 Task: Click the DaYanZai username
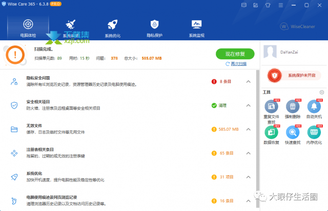pos(289,52)
